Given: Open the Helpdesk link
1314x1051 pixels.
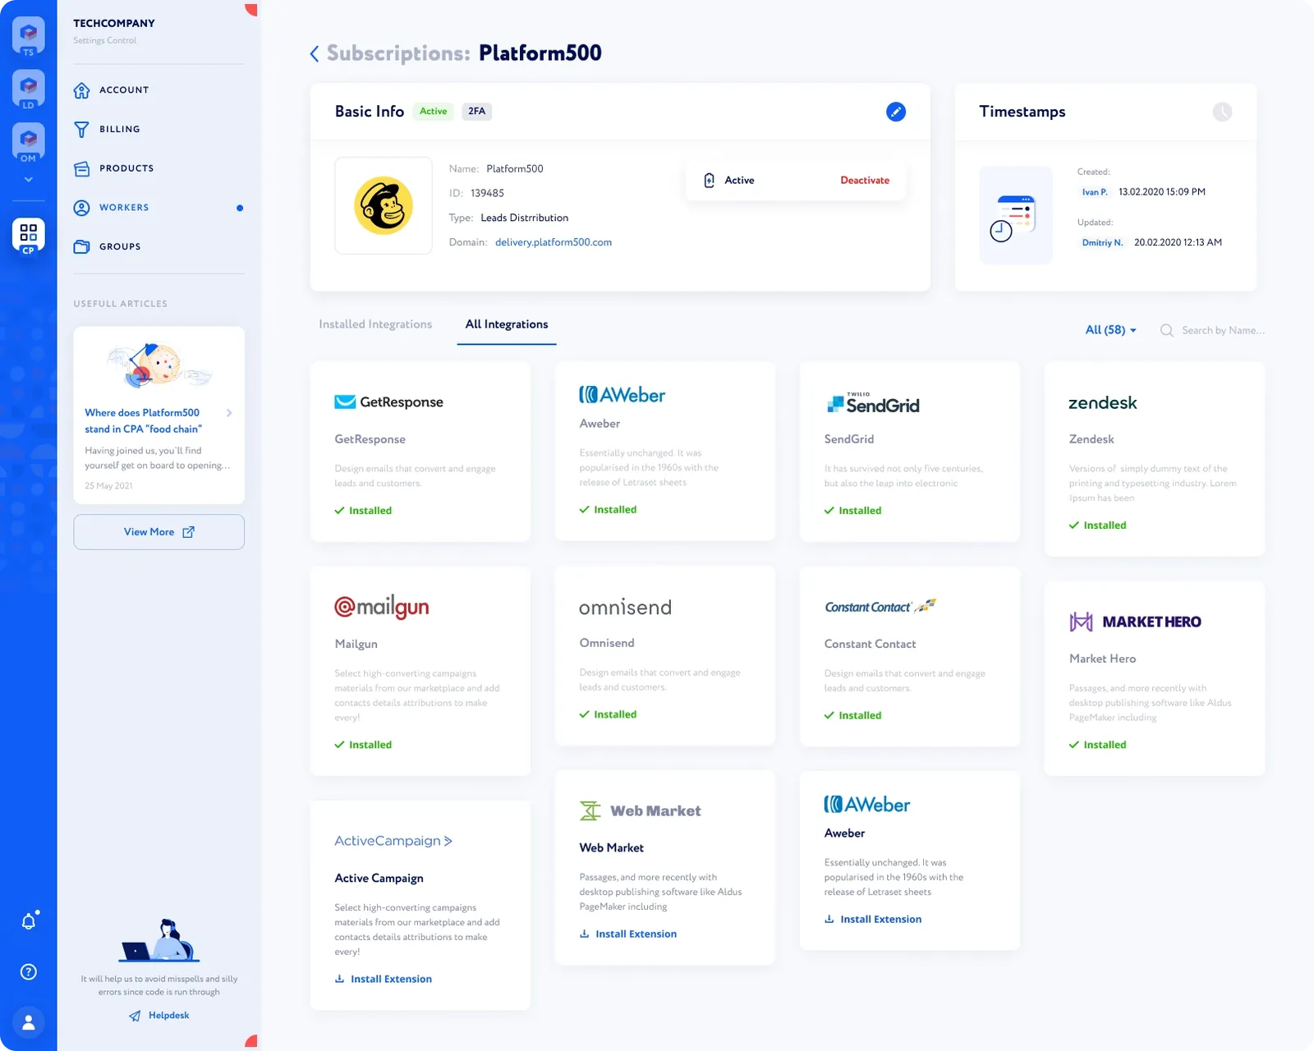Looking at the screenshot, I should tap(159, 1016).
